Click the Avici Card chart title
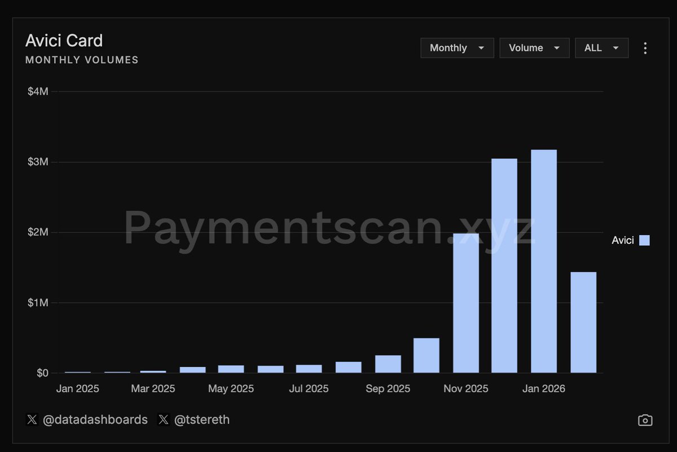This screenshot has height=452, width=677. pyautogui.click(x=64, y=41)
